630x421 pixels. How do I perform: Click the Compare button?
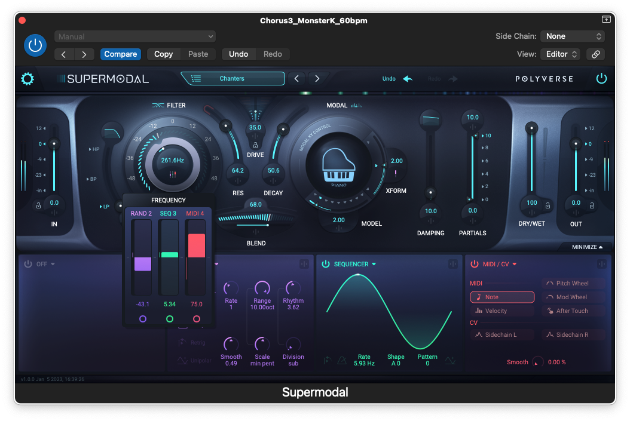point(121,54)
